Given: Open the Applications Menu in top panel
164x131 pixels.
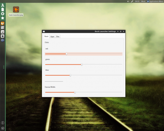Looking at the screenshot, I should [155, 1].
